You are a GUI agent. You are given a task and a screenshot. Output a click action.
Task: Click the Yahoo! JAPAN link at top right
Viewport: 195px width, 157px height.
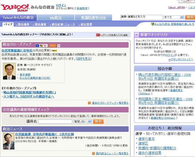(x=176, y=7)
